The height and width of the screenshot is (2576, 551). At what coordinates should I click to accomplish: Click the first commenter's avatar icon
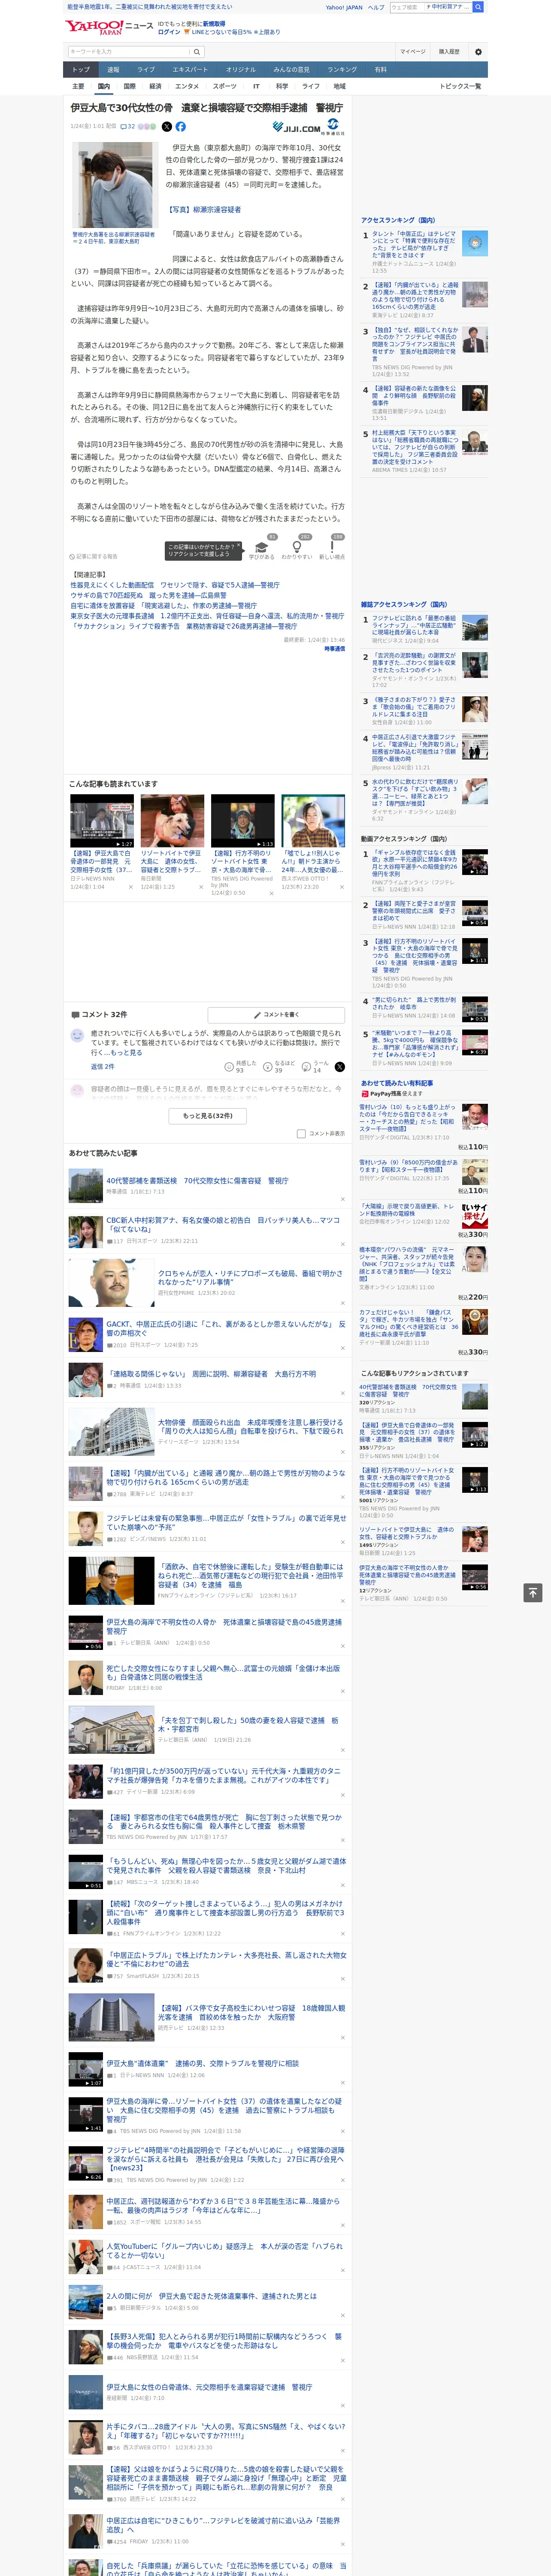[x=77, y=1036]
